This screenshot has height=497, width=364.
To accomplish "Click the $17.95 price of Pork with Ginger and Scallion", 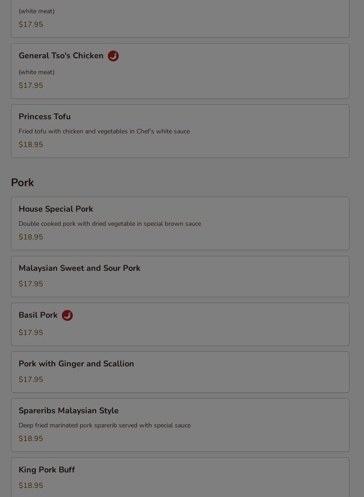I will [x=31, y=380].
